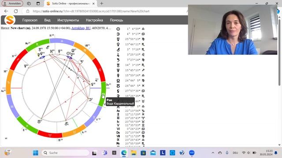Viewport: 282px width, 158px height.
Task: Select the Mars glyph in the positions table
Action: coord(118,50)
